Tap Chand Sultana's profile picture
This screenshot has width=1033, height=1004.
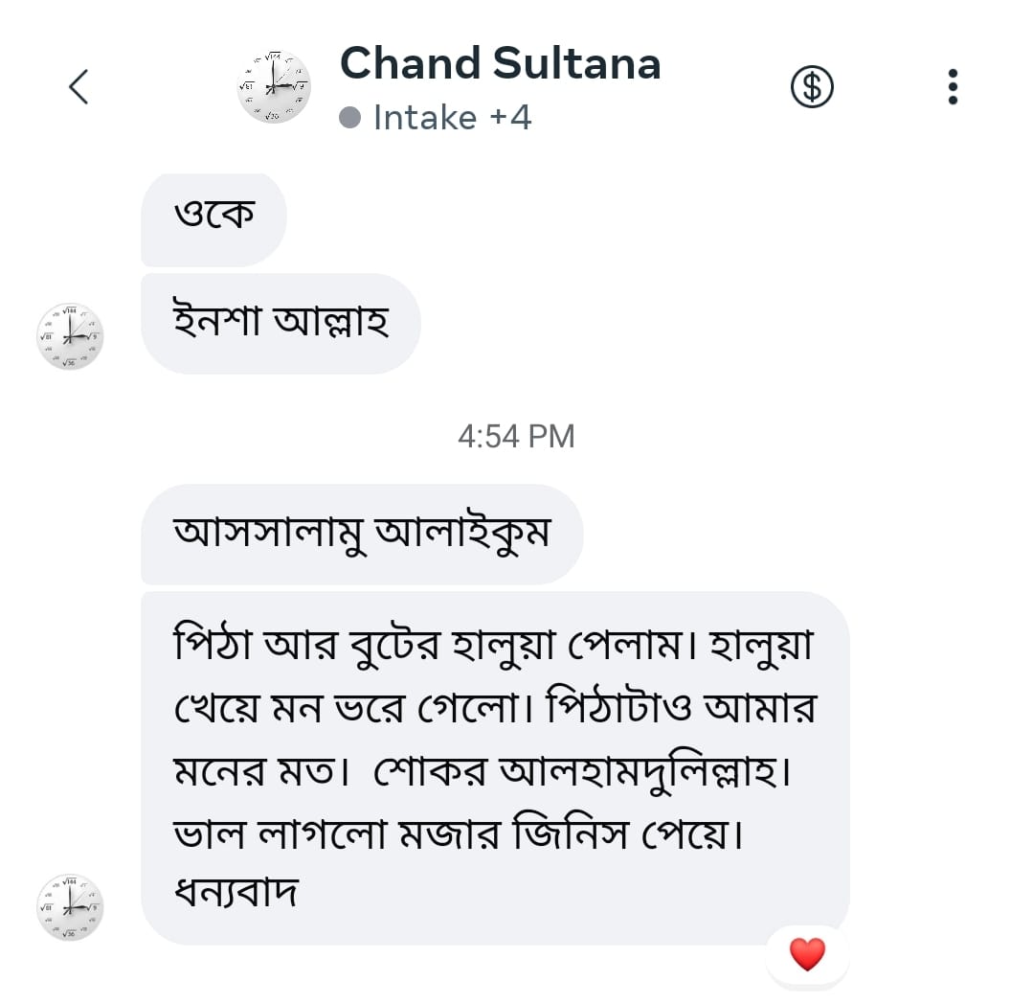tap(272, 85)
